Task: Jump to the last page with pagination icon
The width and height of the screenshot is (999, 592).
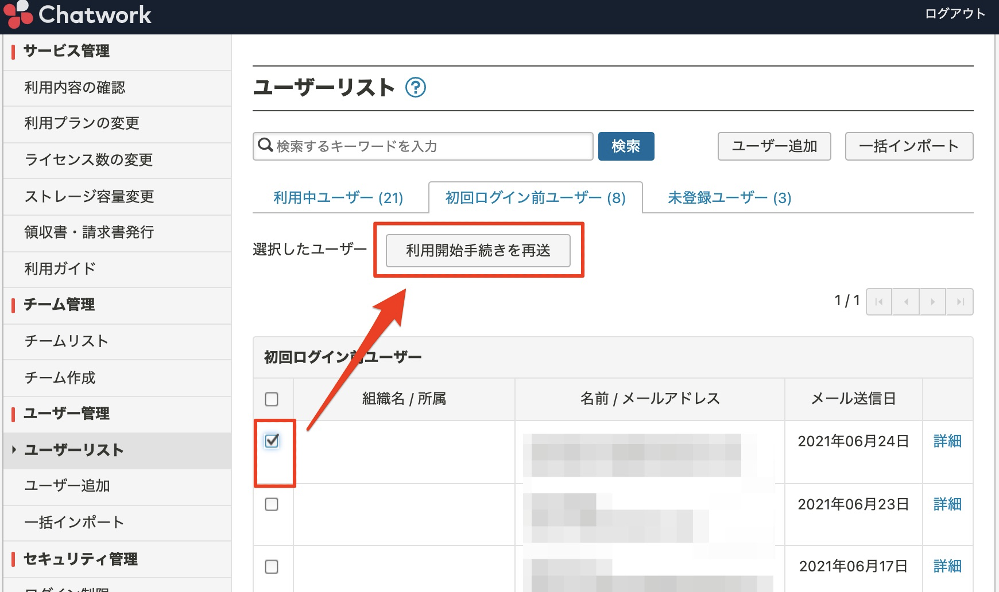Action: click(959, 301)
